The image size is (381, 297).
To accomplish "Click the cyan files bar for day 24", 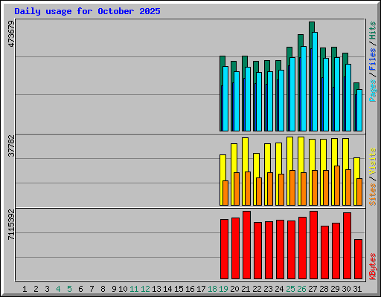I will [281, 100].
